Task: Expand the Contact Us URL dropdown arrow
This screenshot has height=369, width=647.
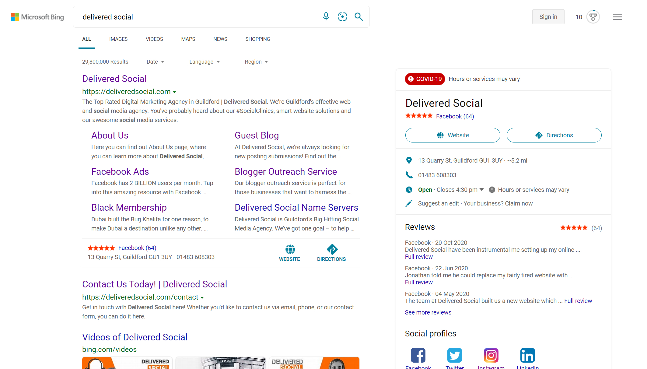Action: pos(202,297)
